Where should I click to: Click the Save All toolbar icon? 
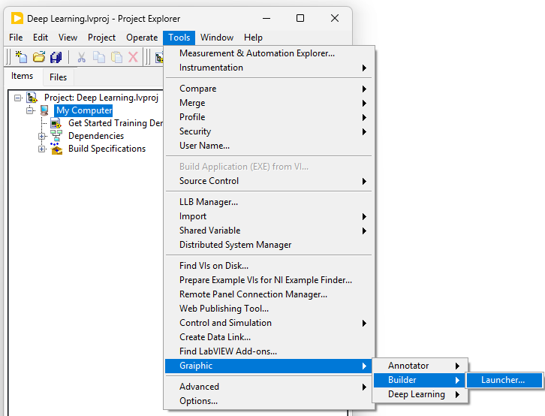point(56,57)
